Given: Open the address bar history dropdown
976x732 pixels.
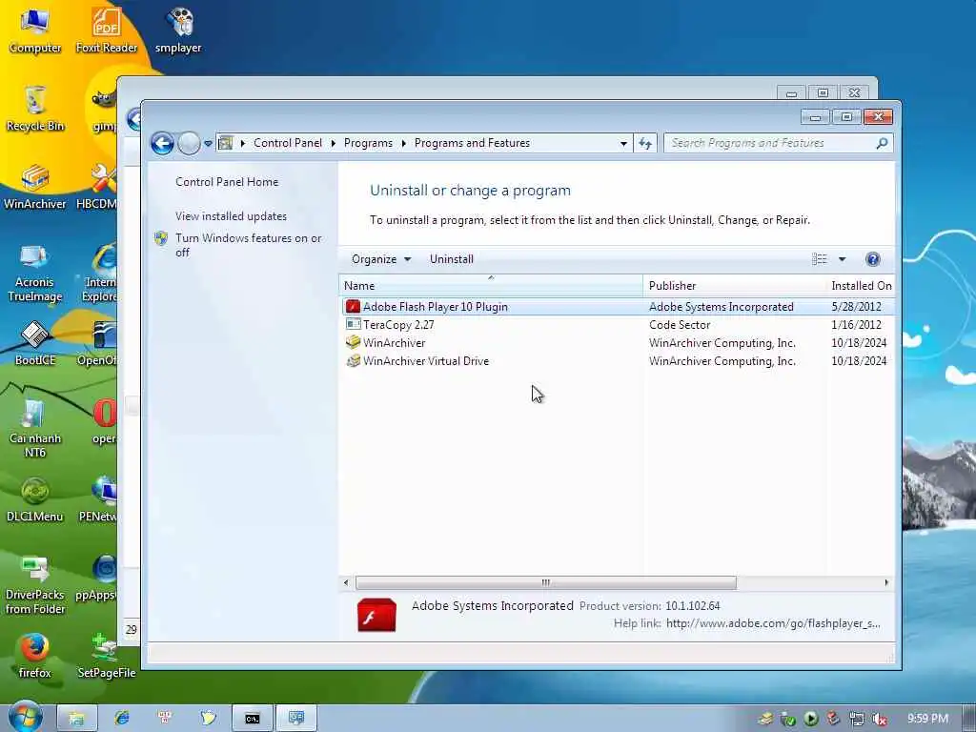Looking at the screenshot, I should 623,143.
